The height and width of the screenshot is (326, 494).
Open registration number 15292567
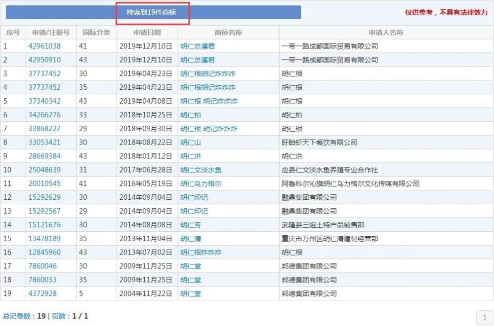click(44, 211)
